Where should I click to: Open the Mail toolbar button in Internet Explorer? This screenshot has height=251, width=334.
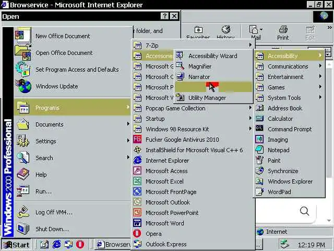pos(255,33)
